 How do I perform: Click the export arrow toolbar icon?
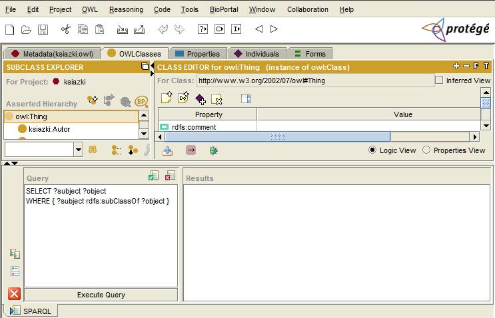tap(139, 29)
